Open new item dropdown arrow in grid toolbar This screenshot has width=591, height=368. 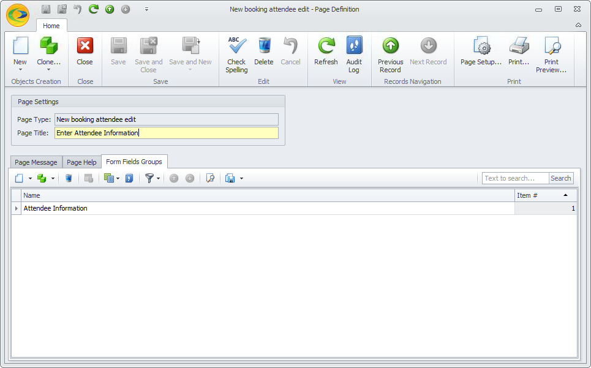point(30,179)
